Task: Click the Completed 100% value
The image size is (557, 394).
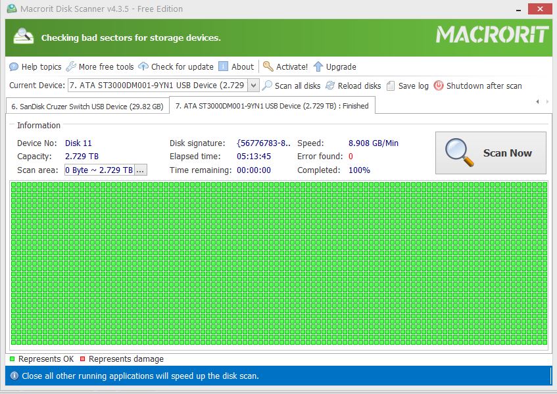Action: click(359, 170)
